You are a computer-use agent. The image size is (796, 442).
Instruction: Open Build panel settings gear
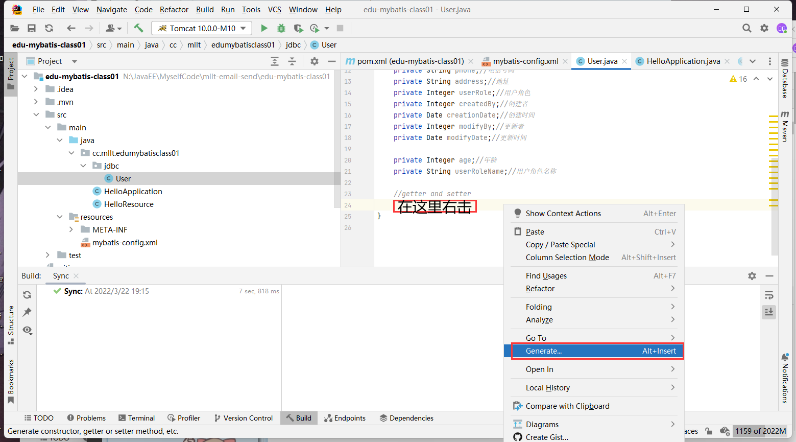pyautogui.click(x=752, y=276)
